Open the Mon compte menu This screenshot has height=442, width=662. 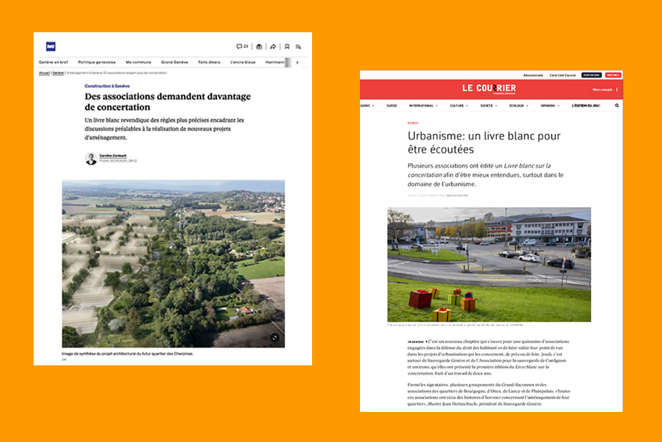click(x=603, y=90)
